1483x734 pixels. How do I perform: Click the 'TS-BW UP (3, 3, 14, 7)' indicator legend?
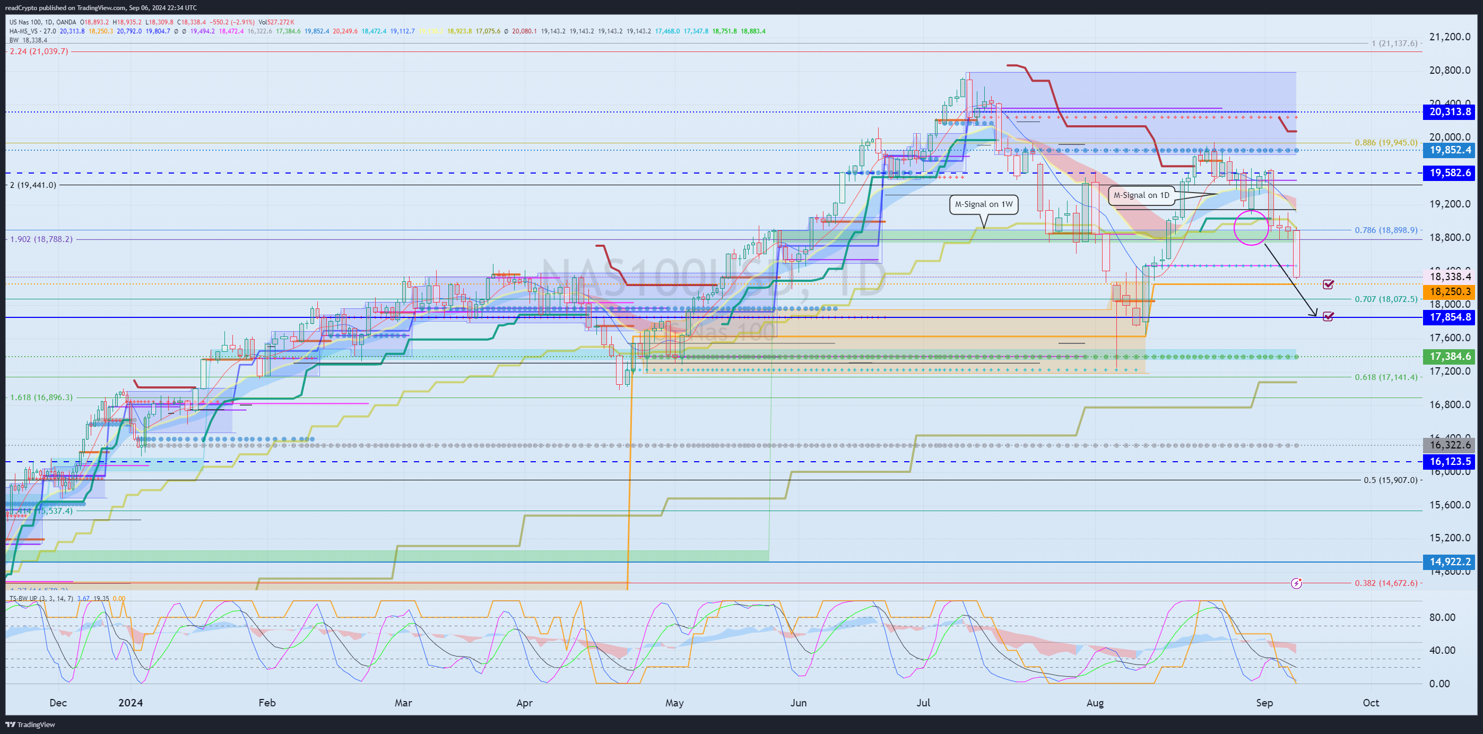tap(41, 599)
